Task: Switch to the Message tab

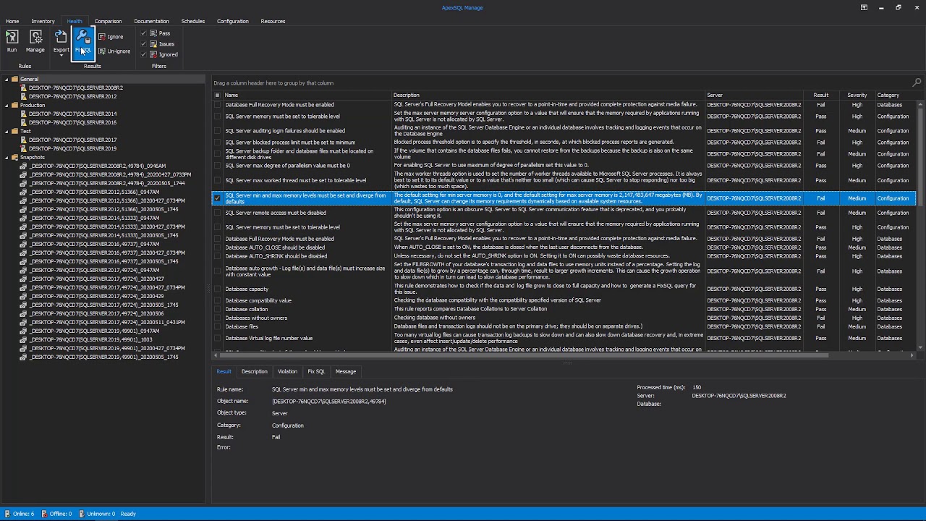Action: pos(345,371)
